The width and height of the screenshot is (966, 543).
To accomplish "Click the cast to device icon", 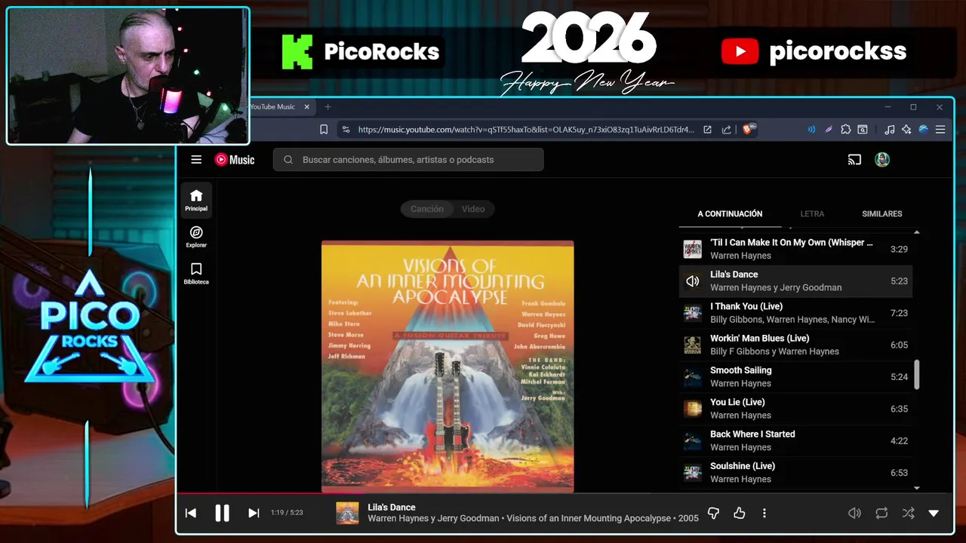I will (854, 159).
